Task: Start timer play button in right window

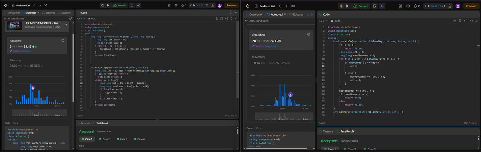Action: pos(429,6)
